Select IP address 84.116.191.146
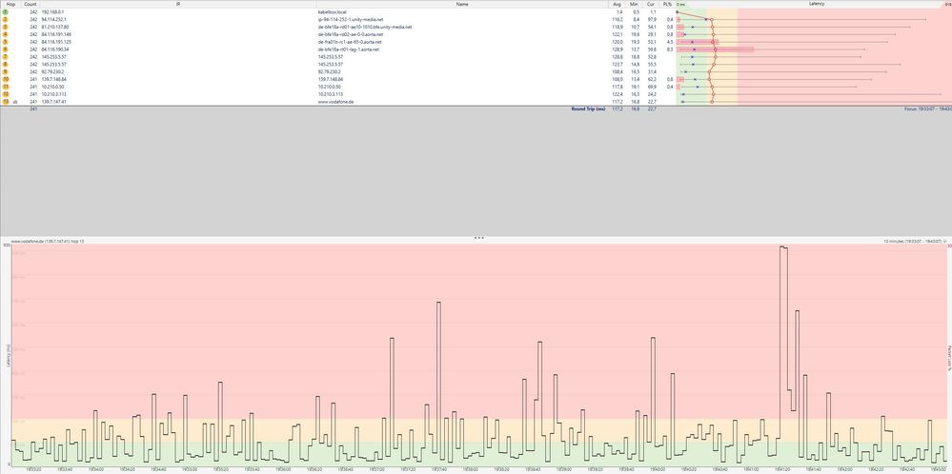The height and width of the screenshot is (474, 952). (x=58, y=34)
